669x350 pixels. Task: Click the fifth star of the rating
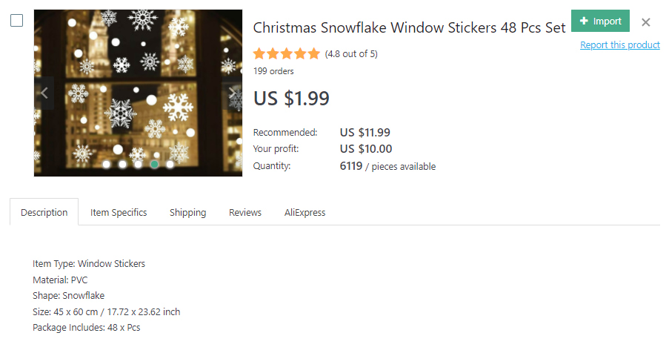coord(313,53)
